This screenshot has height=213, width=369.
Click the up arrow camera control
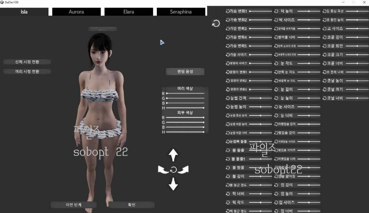tap(173, 155)
